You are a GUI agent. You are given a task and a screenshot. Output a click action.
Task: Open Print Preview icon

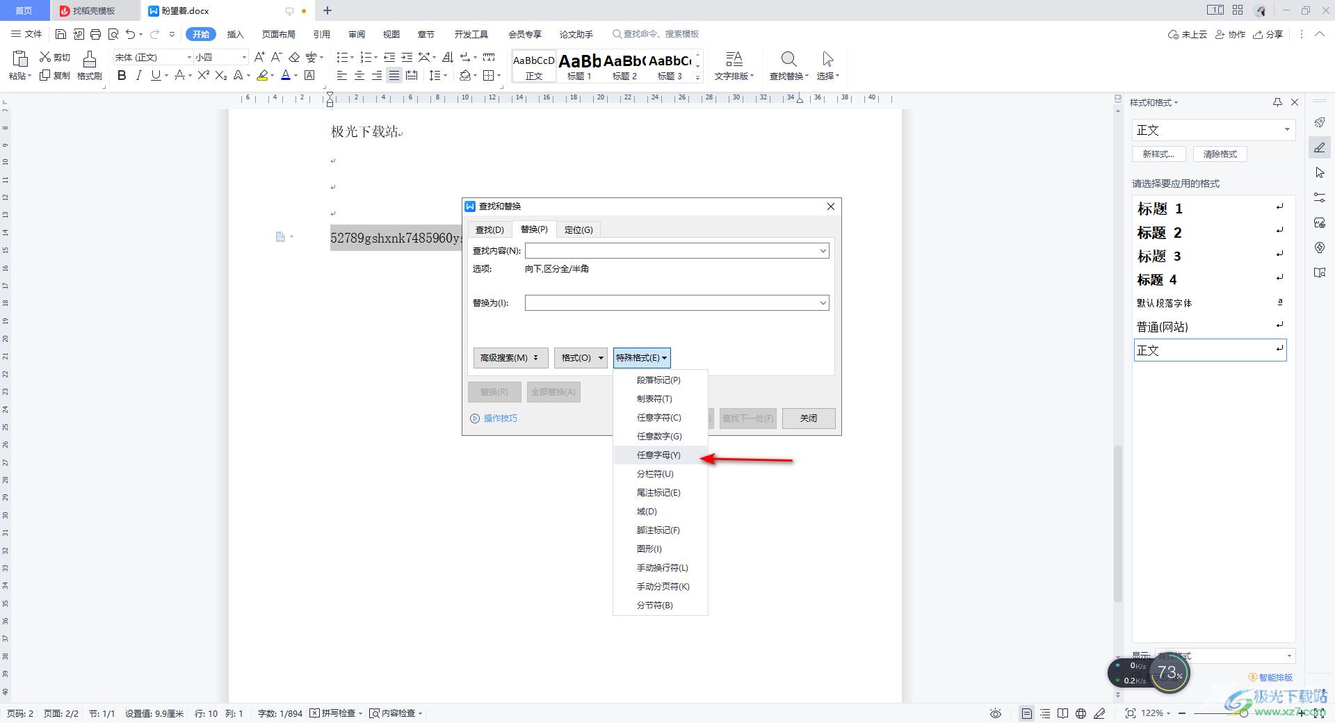[x=113, y=34]
